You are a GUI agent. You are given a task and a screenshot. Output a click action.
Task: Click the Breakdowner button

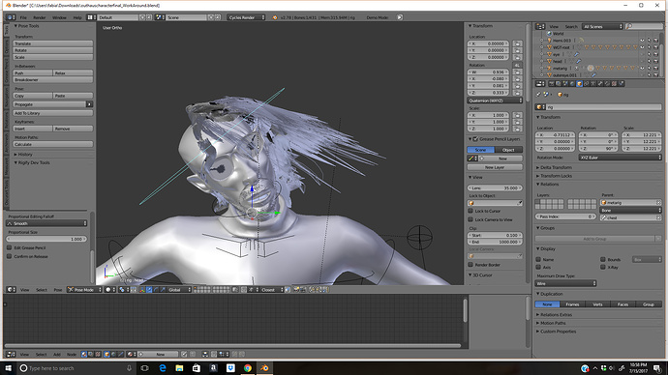click(x=53, y=79)
